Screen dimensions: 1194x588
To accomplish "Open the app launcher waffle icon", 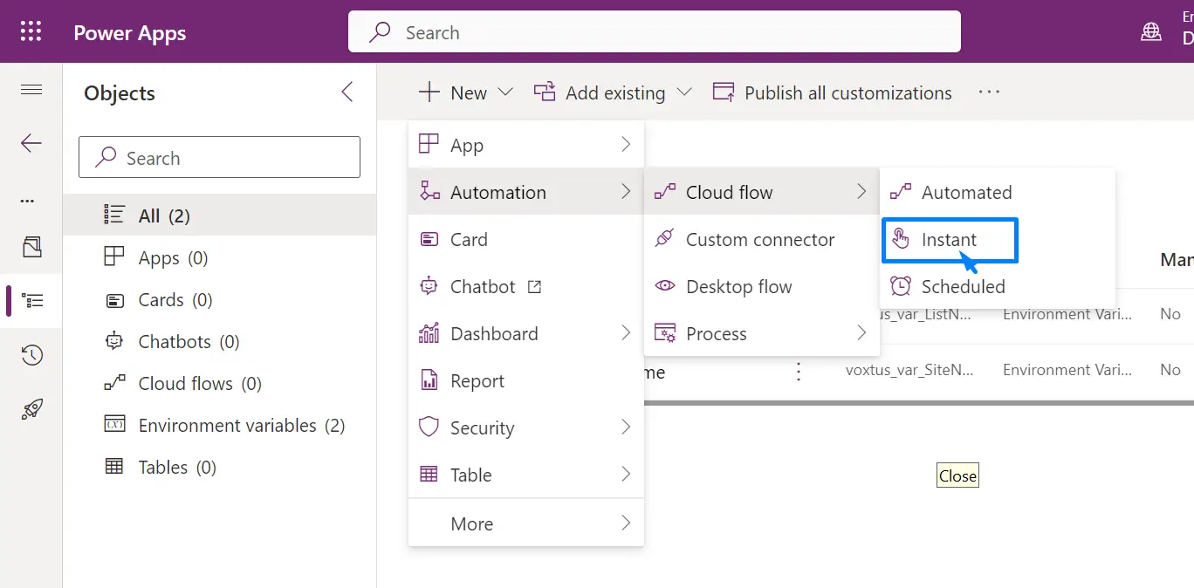I will [31, 32].
